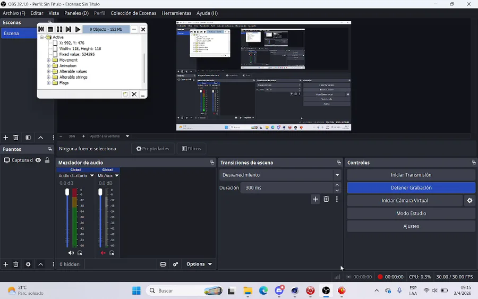
Task: Add a new source with plus icon
Action: pos(5,264)
